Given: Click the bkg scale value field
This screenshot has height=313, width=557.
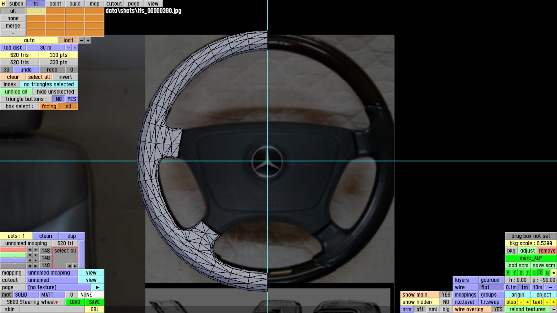Looking at the screenshot, I should (531, 243).
